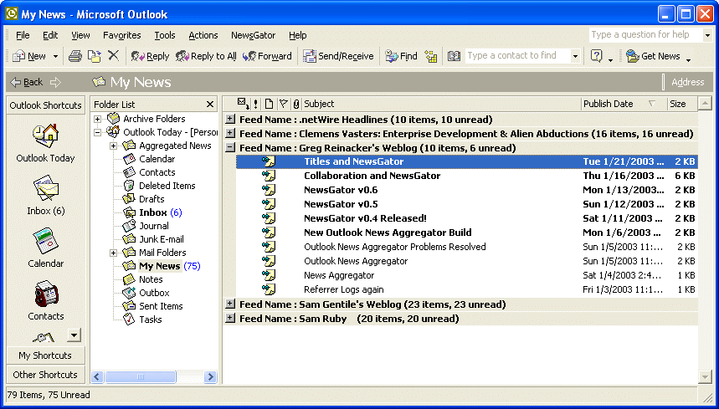Screen dimensions: 719x409
Task: Switch to the Other Shortcuts group
Action: click(x=45, y=375)
